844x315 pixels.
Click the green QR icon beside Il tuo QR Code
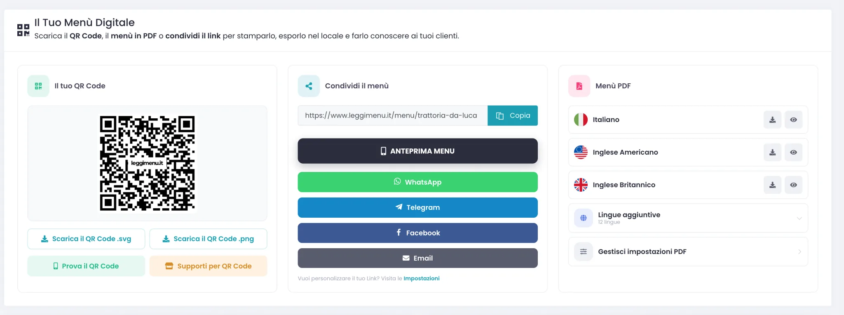tap(38, 86)
